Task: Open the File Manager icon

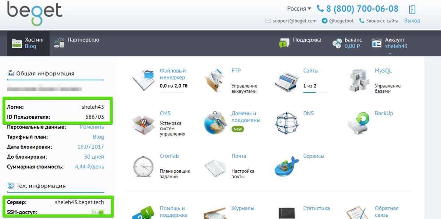Action: [x=144, y=80]
